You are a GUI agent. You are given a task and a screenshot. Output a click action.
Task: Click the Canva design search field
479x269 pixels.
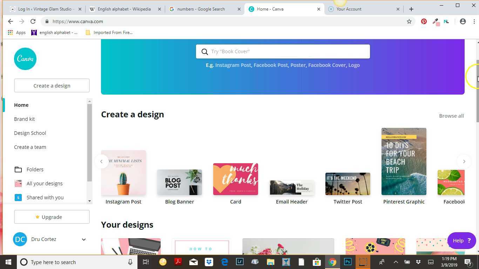pyautogui.click(x=283, y=51)
